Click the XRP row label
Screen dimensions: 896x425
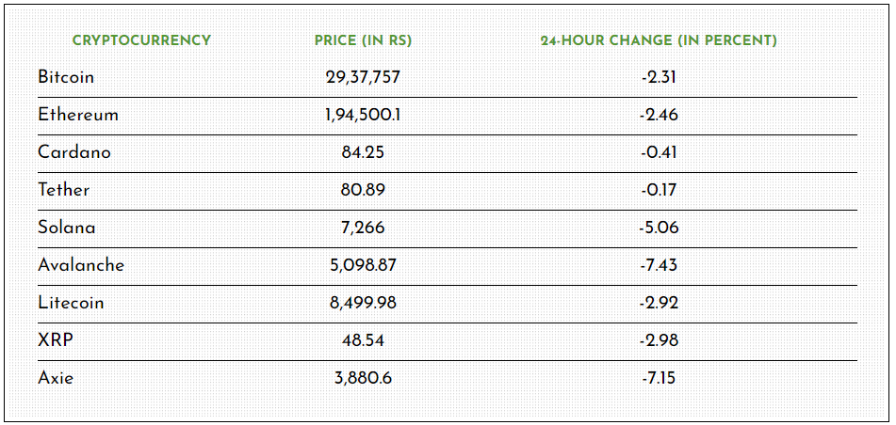55,340
